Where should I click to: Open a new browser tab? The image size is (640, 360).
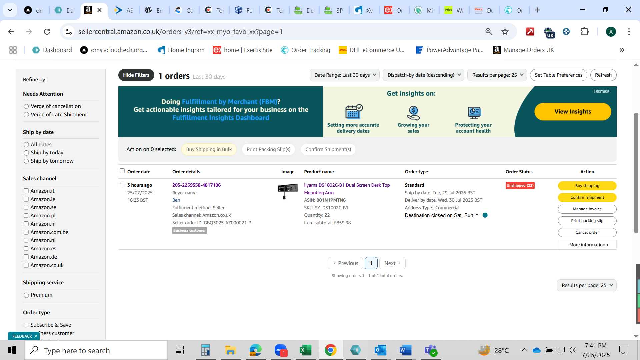(538, 10)
